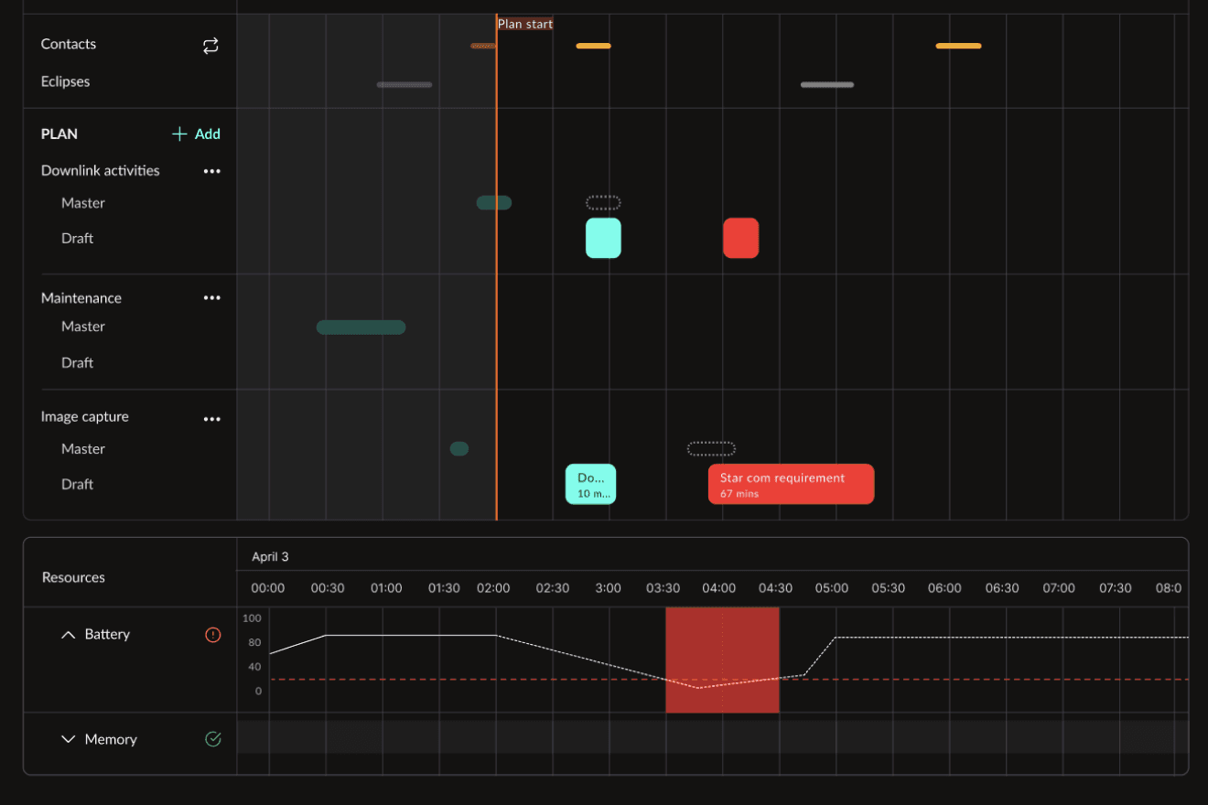Click the 02:00 time tick
Image resolution: width=1208 pixels, height=805 pixels.
(x=493, y=588)
